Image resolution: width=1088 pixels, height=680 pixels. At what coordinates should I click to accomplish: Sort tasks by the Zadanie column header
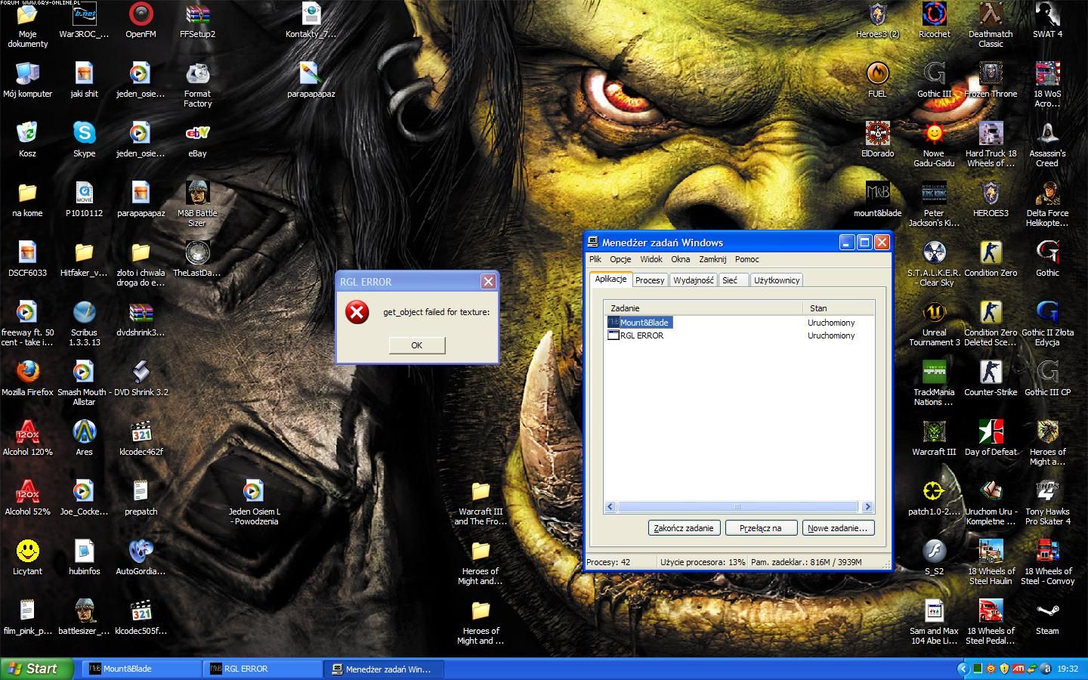point(703,308)
